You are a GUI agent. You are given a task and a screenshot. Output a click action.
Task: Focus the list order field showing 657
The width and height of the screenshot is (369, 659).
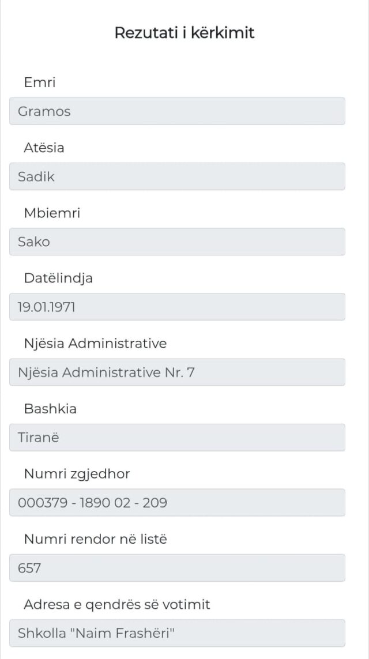177,568
